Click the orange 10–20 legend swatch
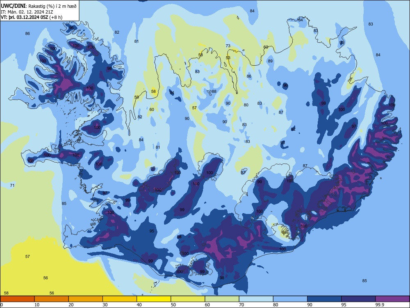The height and width of the screenshot is (308, 410). click(52, 299)
